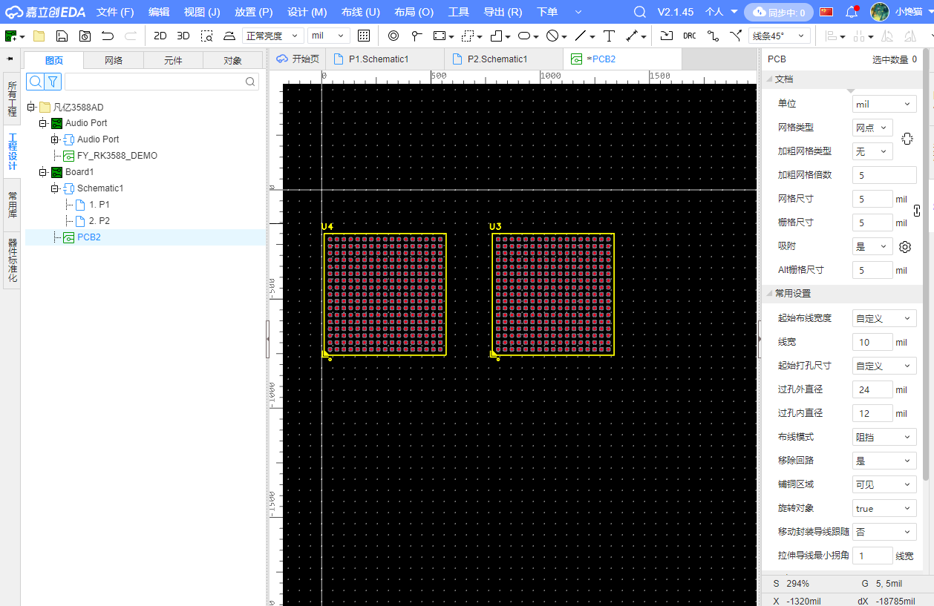This screenshot has height=606, width=934.
Task: Click the 线宽 input field
Action: 872,342
